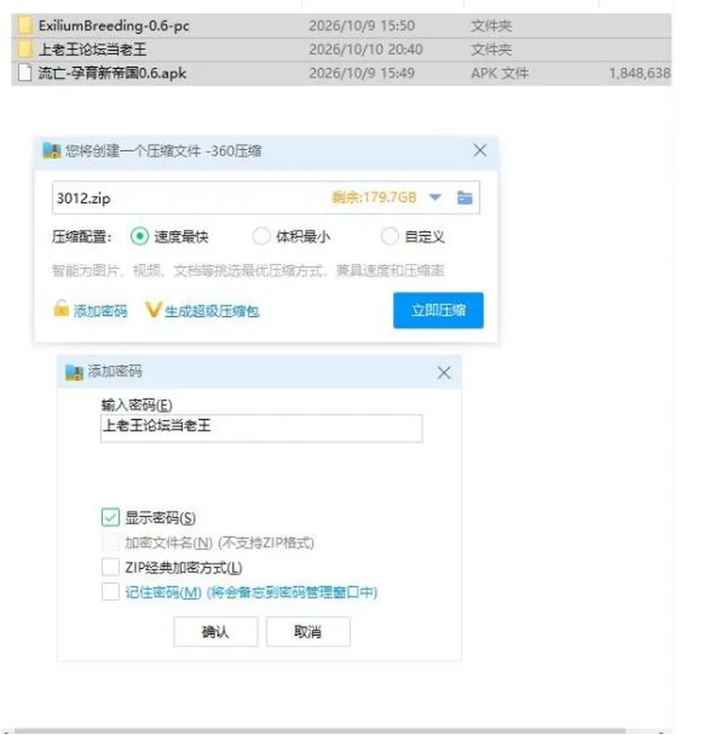Select the 体积最小 compression option
727x735 pixels.
click(261, 236)
